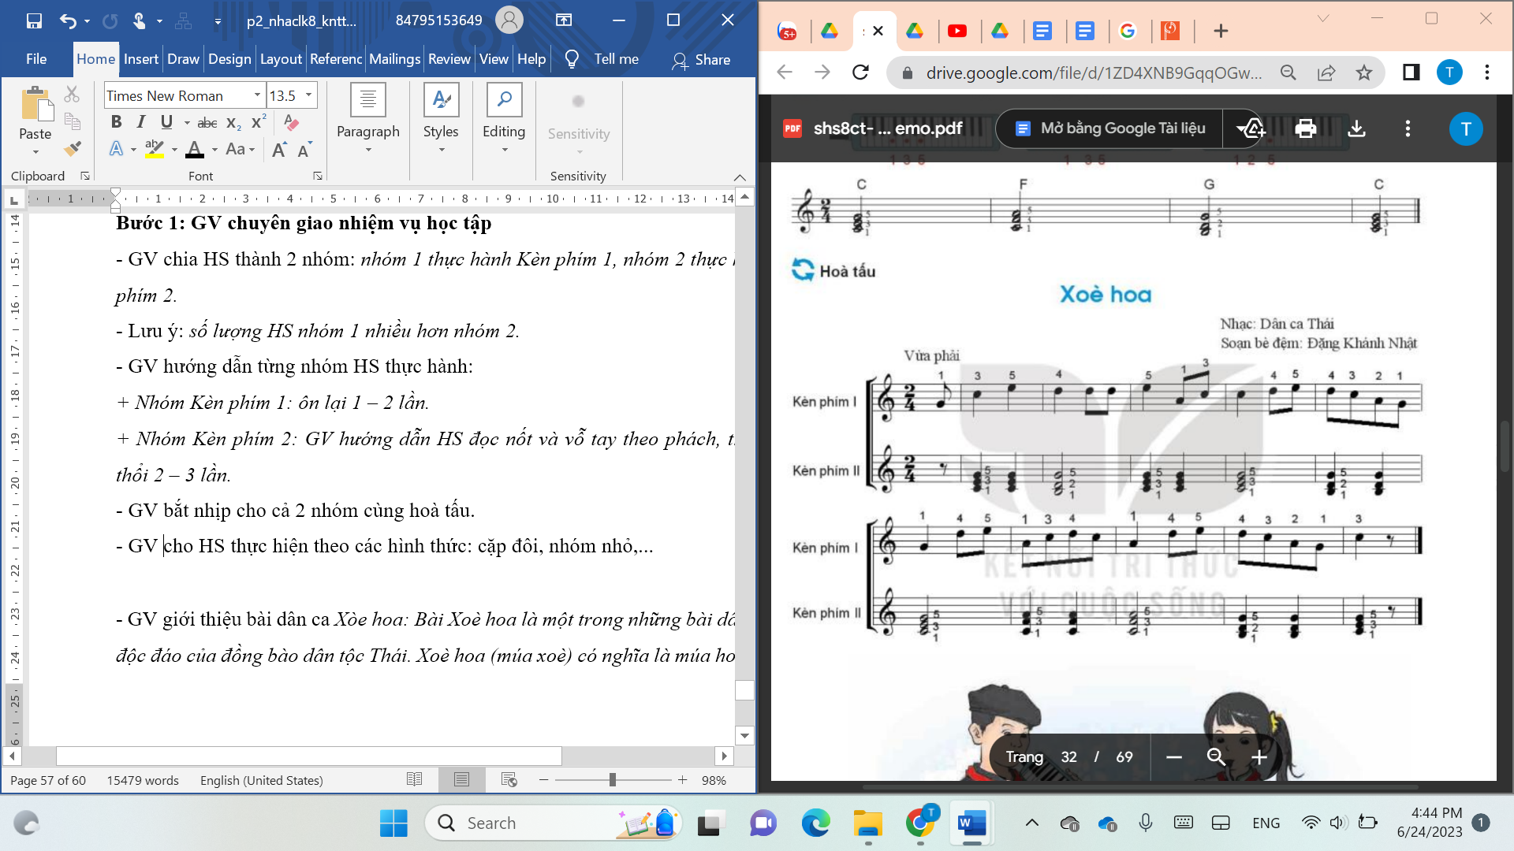Apply Text Effects icon in Font group
Screen dimensions: 1514x851
[117, 149]
